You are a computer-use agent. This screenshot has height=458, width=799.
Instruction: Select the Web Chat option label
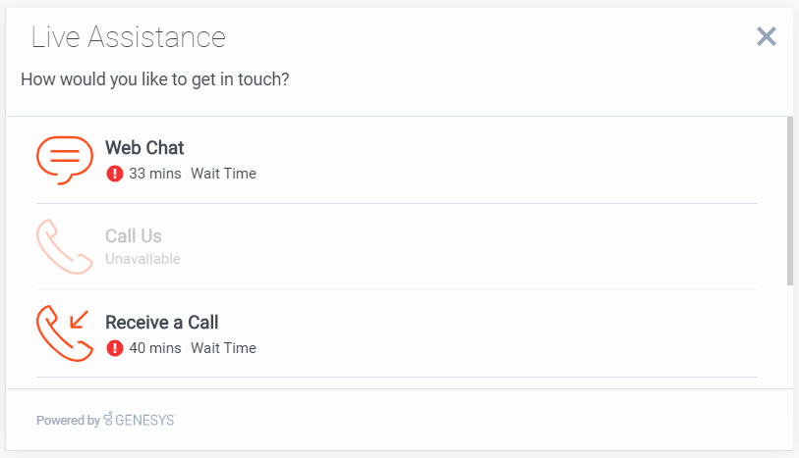click(144, 148)
